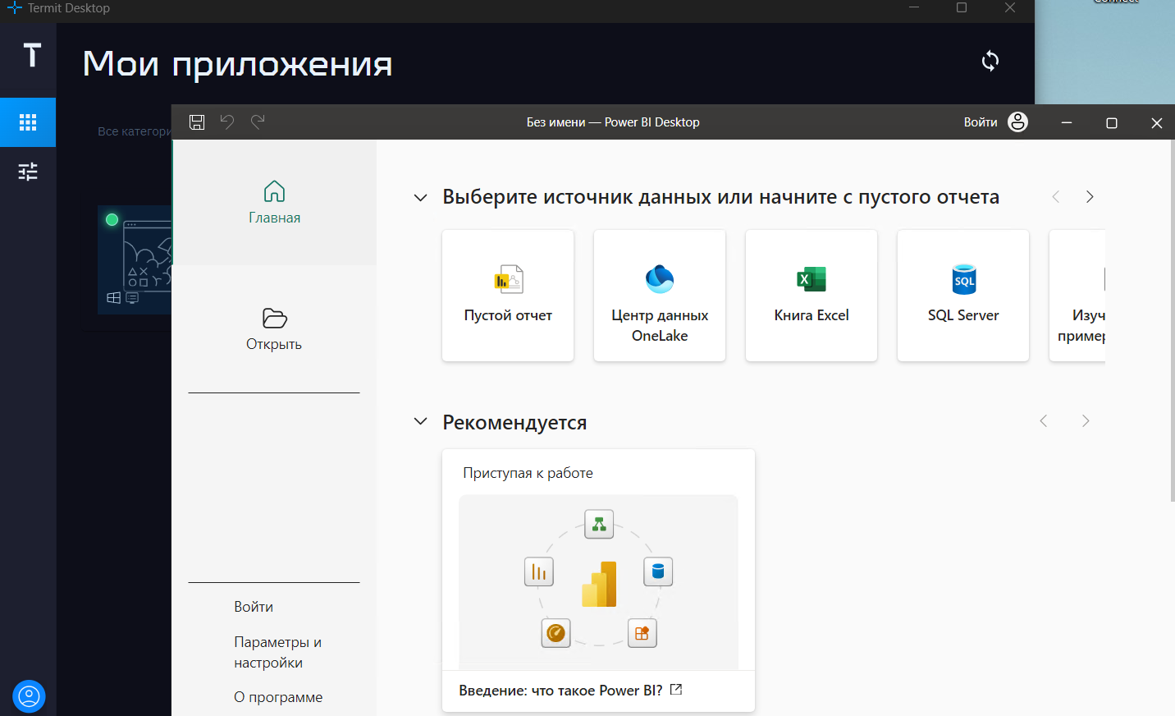This screenshot has height=716, width=1175.
Task: Select the Книга Excel data source card
Action: [812, 296]
